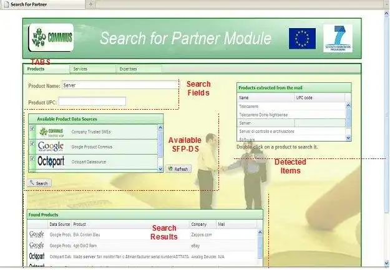
Task: Switch to the Products tab
Action: click(x=46, y=69)
